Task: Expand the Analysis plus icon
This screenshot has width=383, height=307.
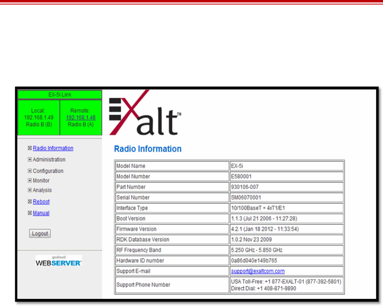Action: [30, 190]
